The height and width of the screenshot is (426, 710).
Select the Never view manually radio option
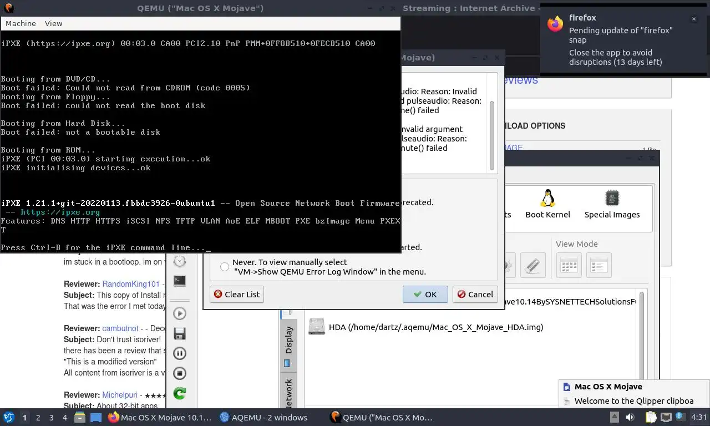coord(225,267)
